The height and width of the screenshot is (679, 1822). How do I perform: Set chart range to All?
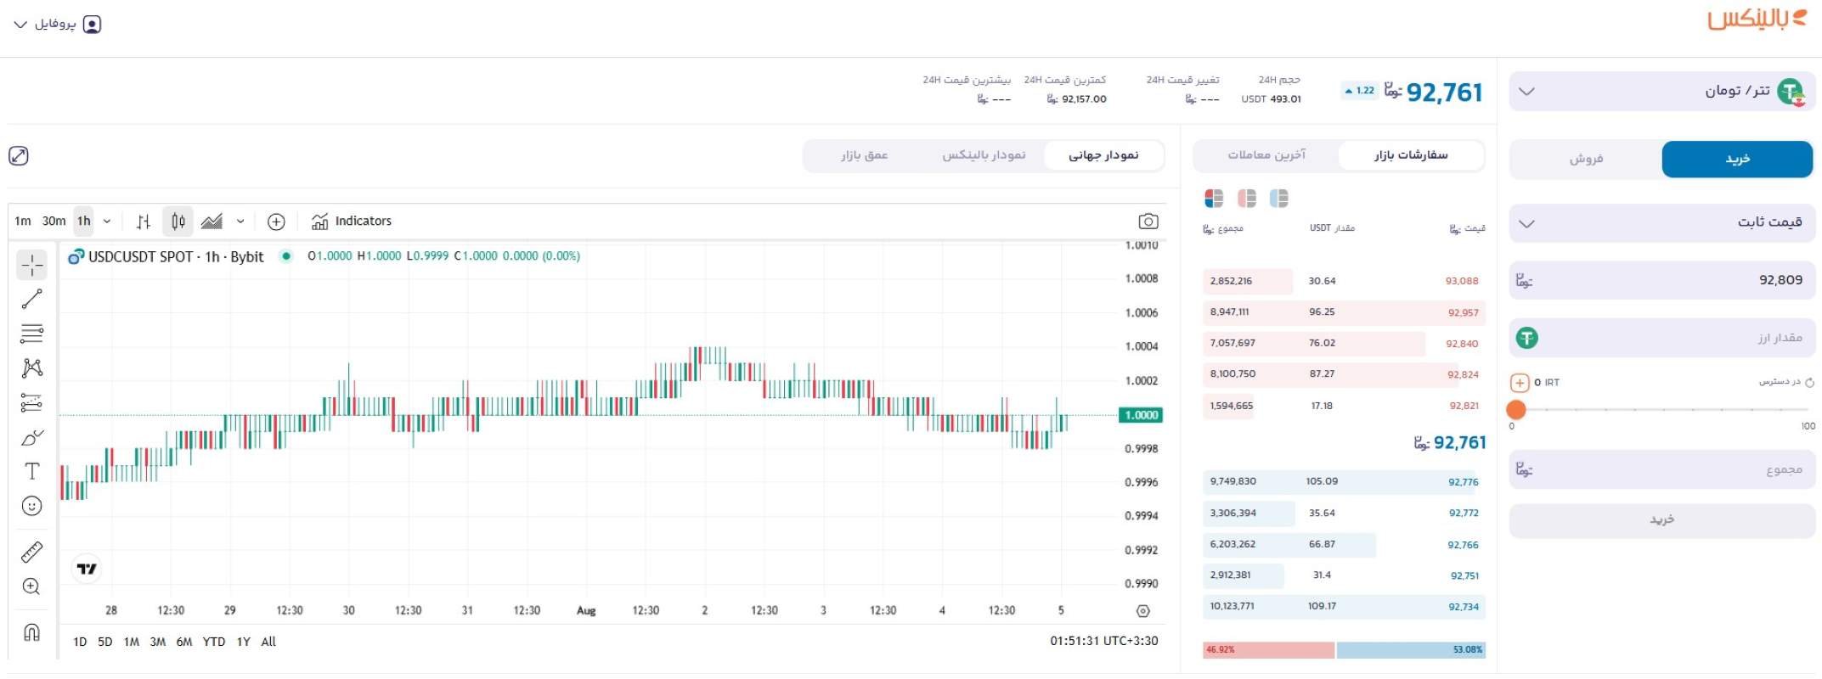[268, 643]
